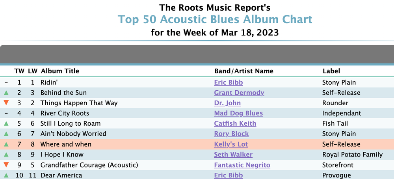This screenshot has height=179, width=394.
Task: Click the Rory Block artist link
Action: (x=231, y=134)
